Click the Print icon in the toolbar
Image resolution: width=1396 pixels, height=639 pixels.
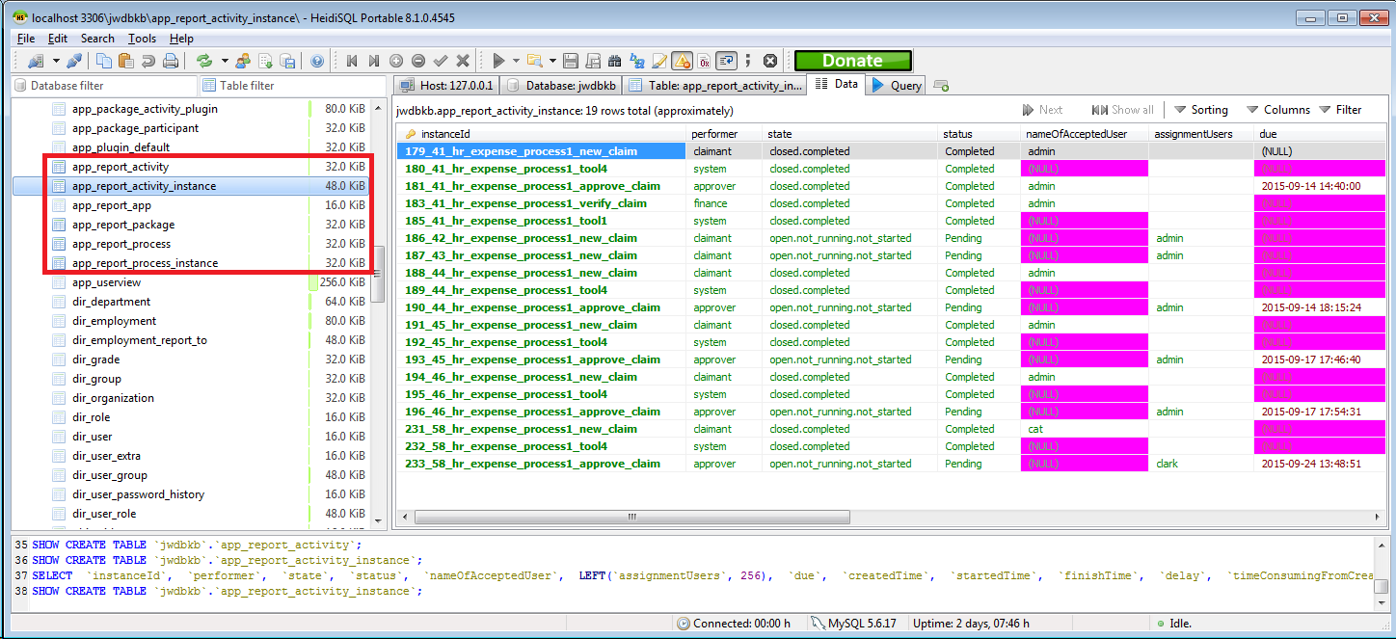171,61
